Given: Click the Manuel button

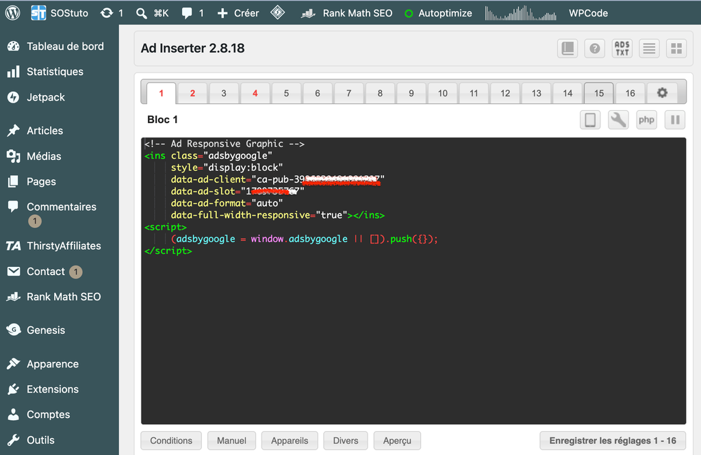Looking at the screenshot, I should [231, 441].
